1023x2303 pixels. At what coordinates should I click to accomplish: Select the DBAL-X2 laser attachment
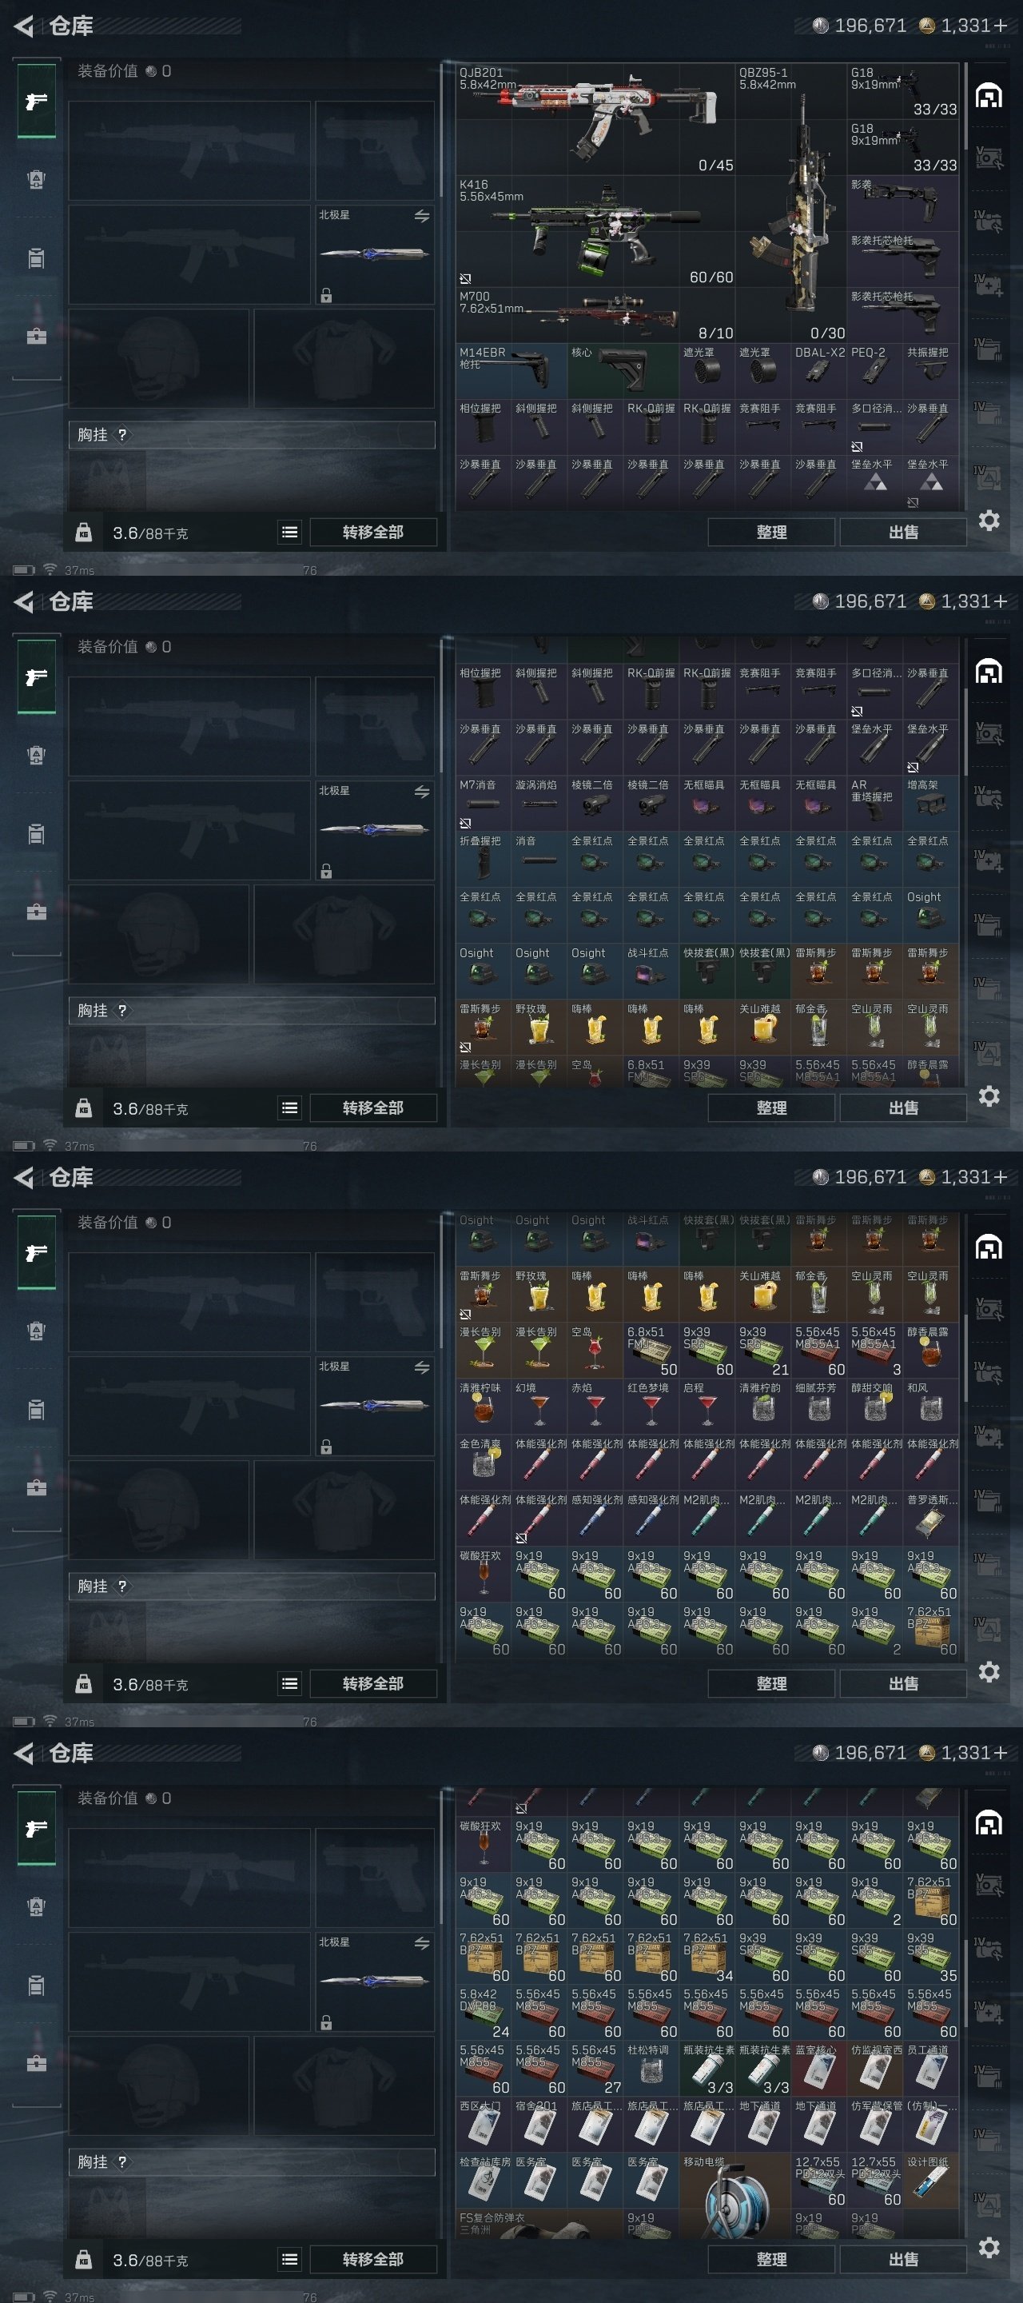pyautogui.click(x=818, y=371)
